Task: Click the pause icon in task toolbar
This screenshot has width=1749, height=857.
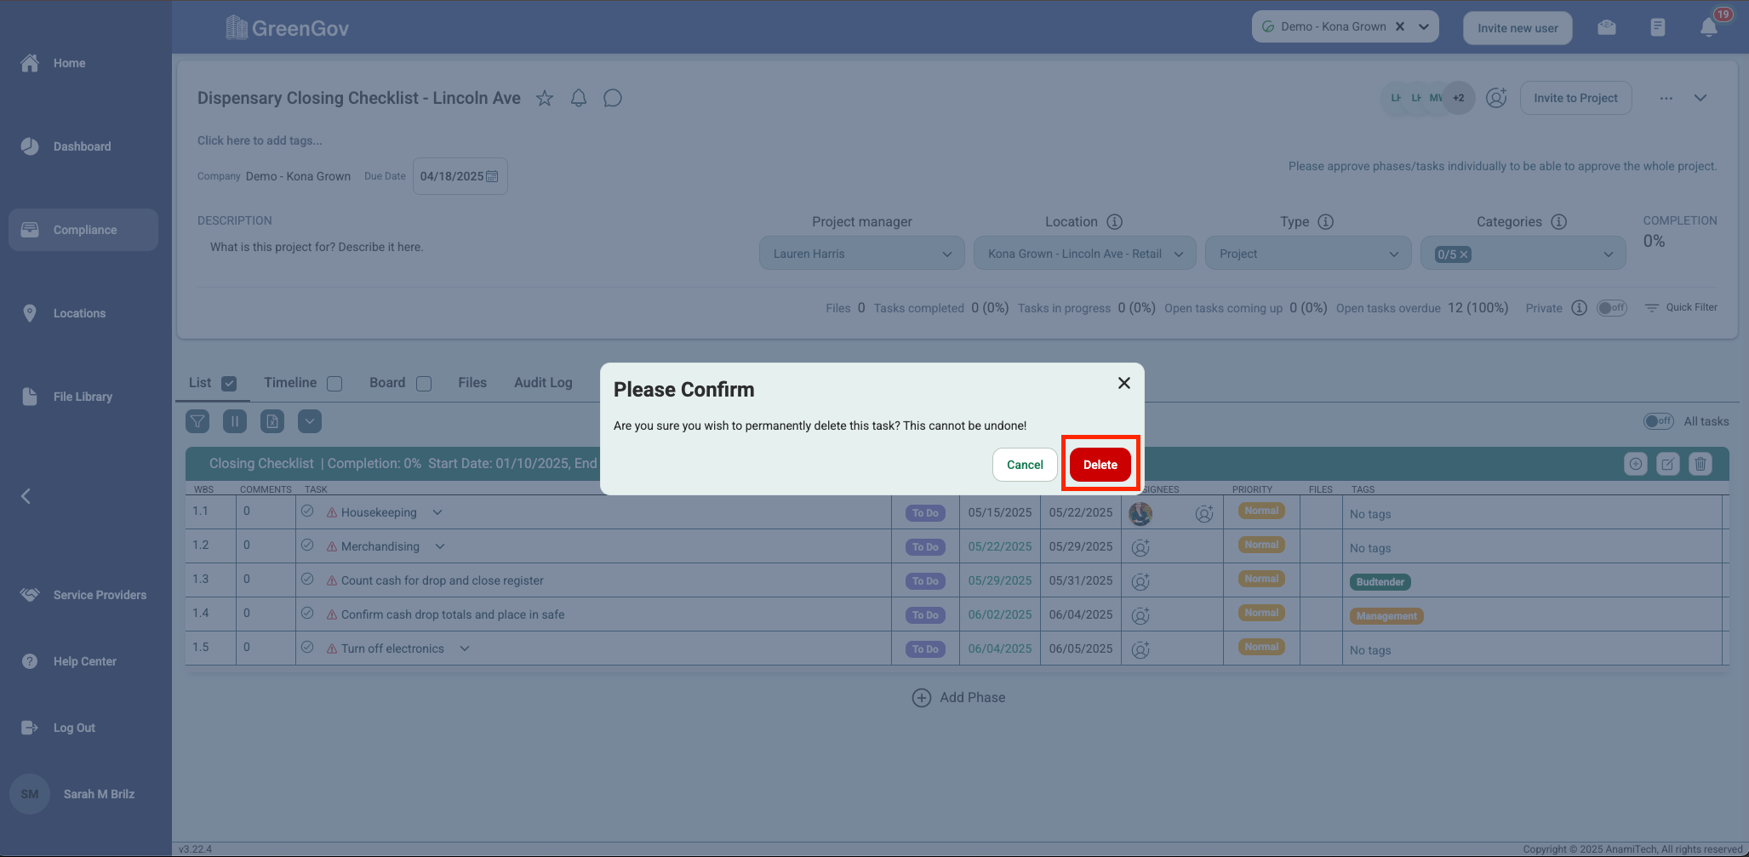Action: pyautogui.click(x=235, y=421)
